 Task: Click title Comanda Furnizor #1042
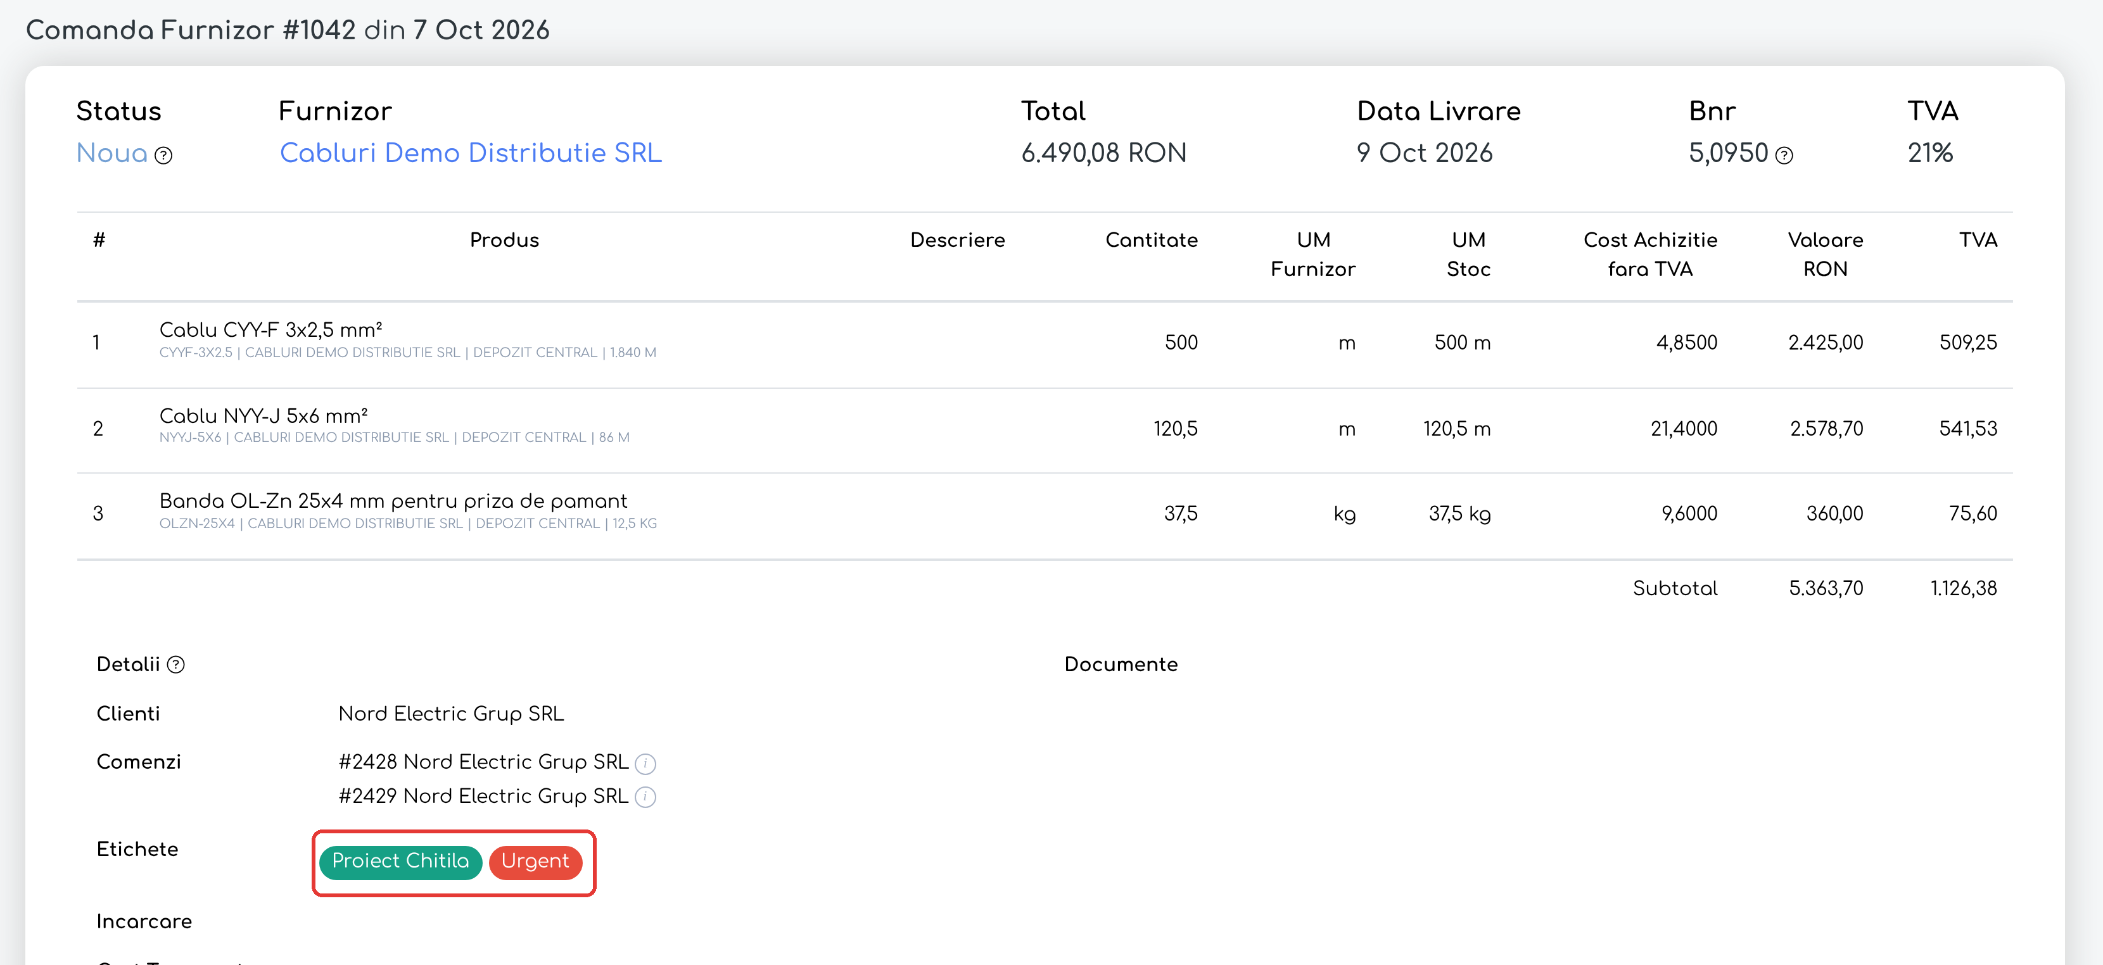pyautogui.click(x=190, y=30)
